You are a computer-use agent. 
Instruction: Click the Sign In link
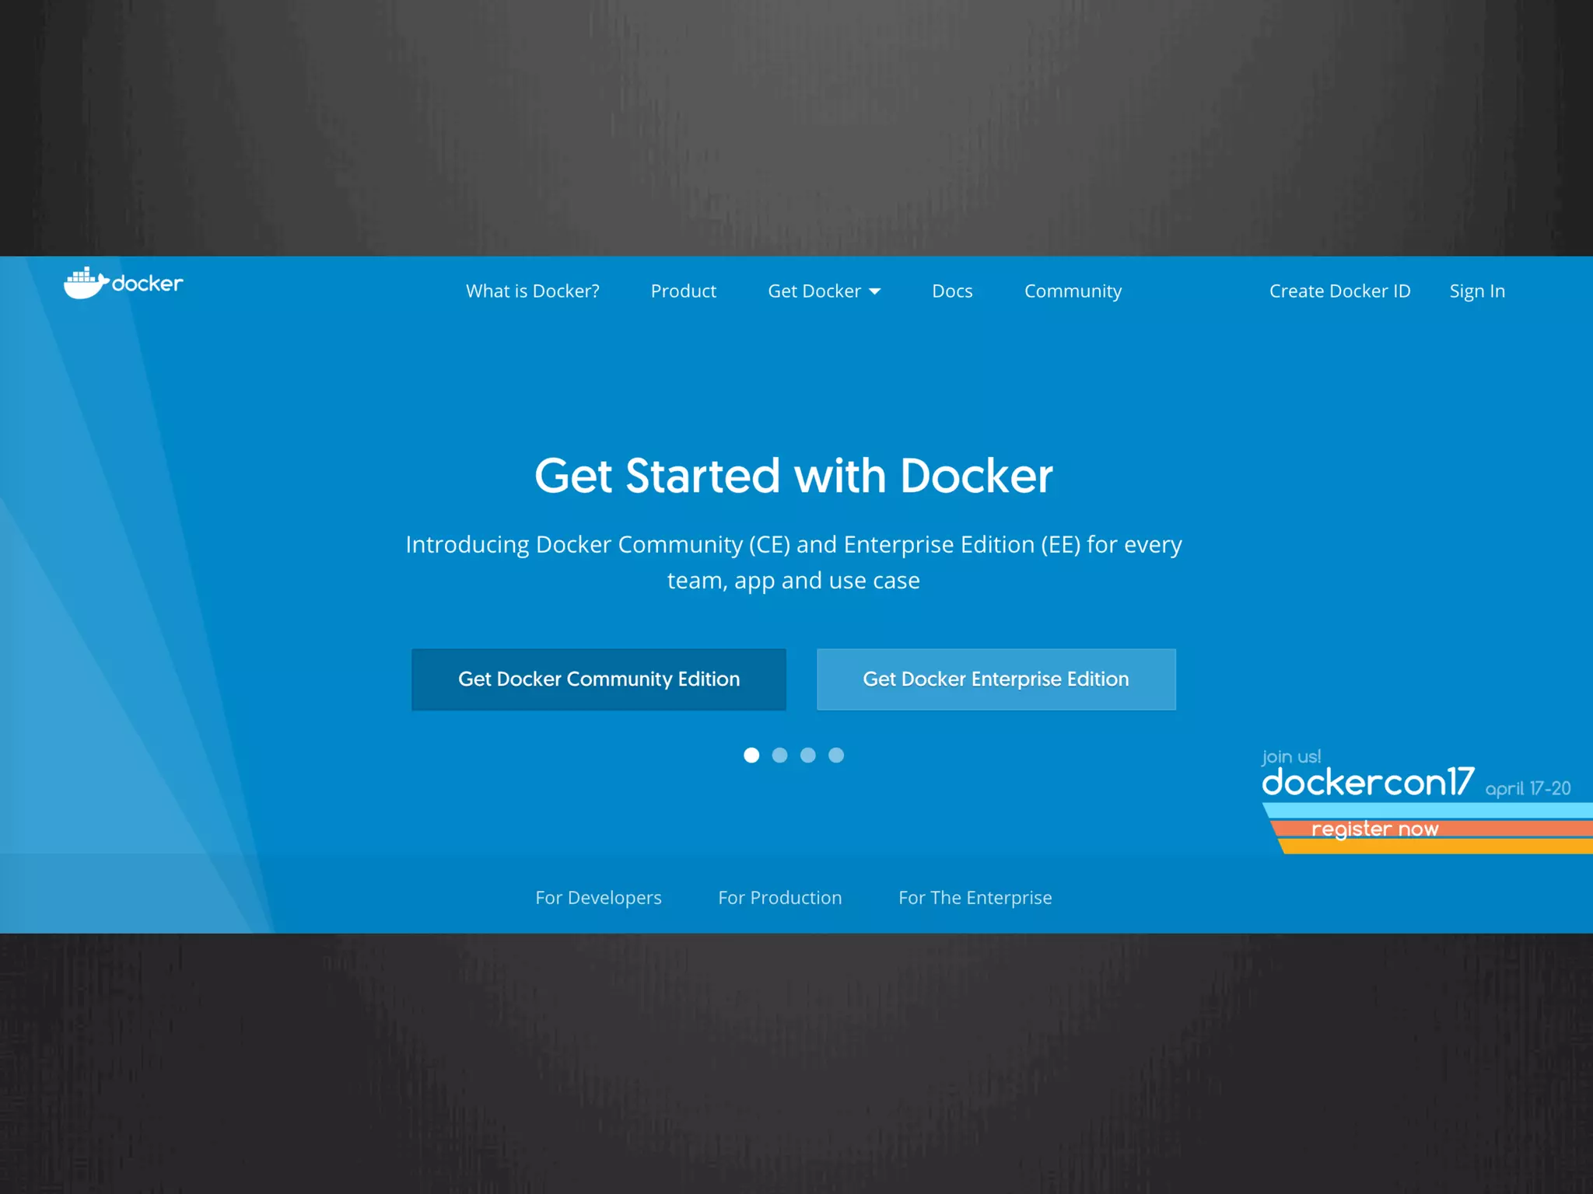pos(1477,292)
